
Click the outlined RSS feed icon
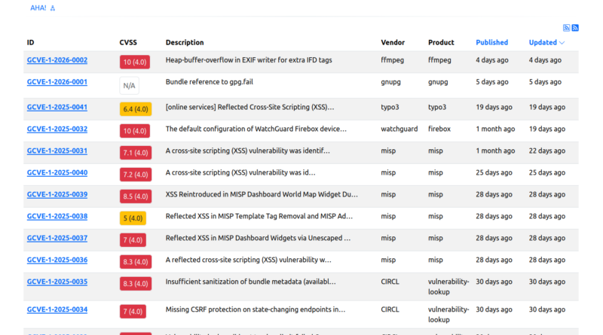(567, 28)
